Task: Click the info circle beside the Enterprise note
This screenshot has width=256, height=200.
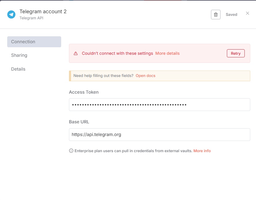Action: click(x=71, y=150)
